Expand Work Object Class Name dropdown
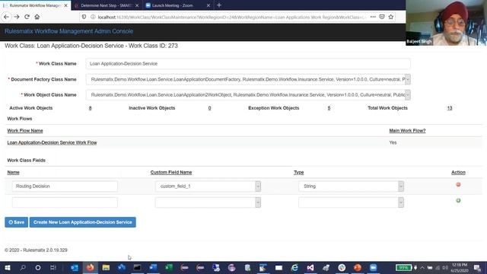This screenshot has height=274, width=487. tap(408, 94)
